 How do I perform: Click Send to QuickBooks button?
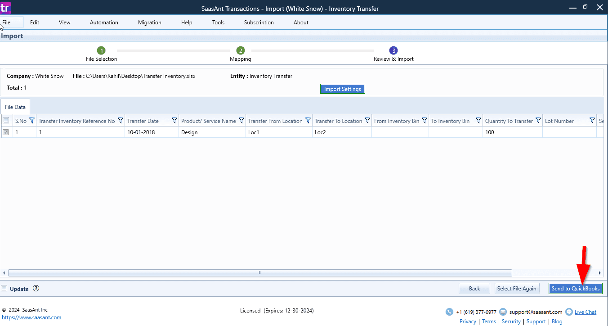tap(576, 289)
